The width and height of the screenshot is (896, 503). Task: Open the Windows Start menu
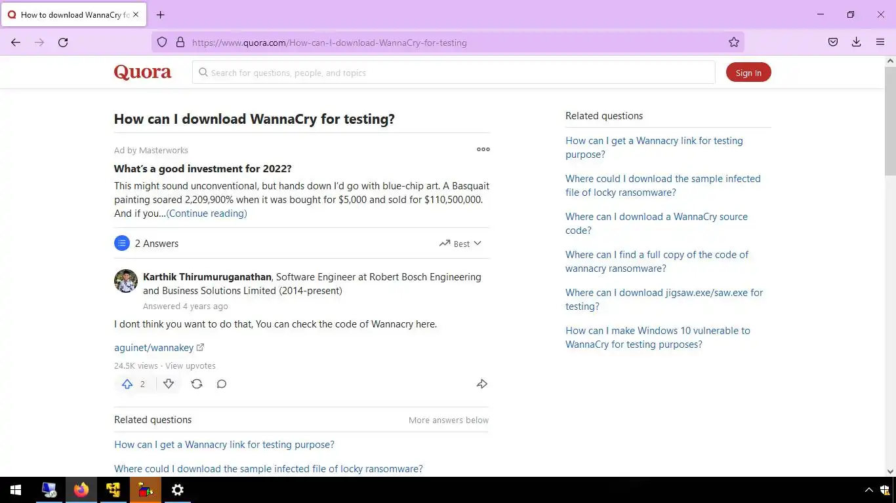16,490
